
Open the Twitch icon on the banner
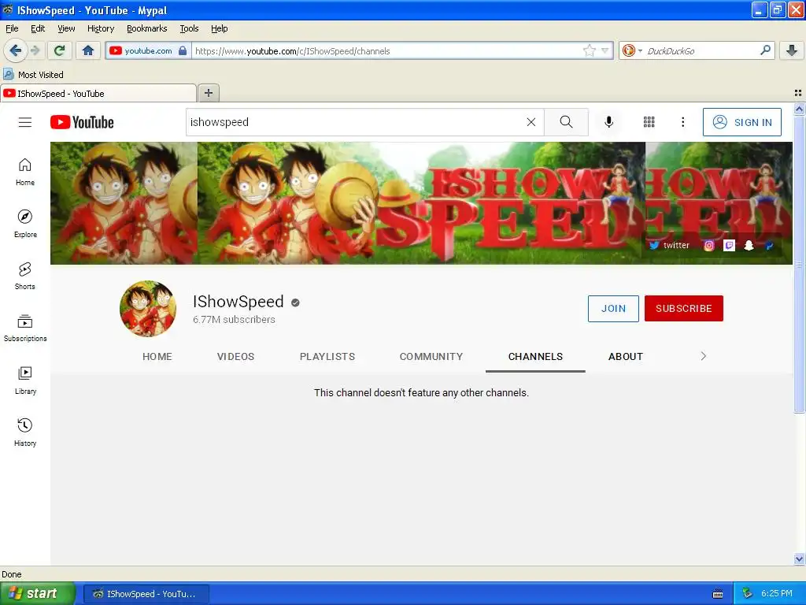pyautogui.click(x=729, y=246)
